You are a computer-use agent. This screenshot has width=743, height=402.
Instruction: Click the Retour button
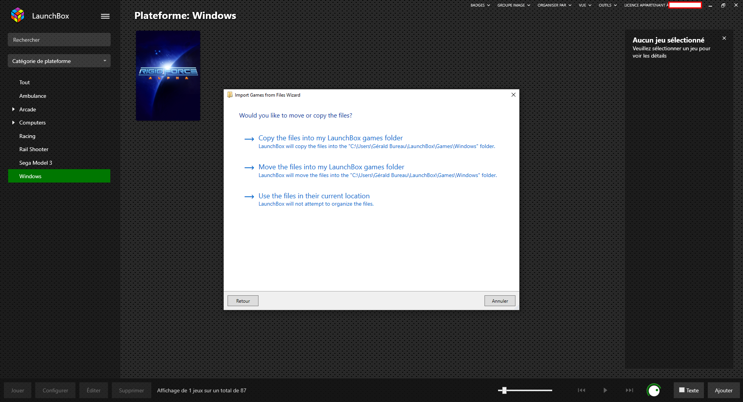[x=243, y=301]
